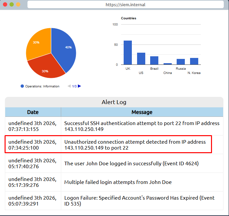
Task: Select the red 30% pie slice
Action: [x=46, y=68]
